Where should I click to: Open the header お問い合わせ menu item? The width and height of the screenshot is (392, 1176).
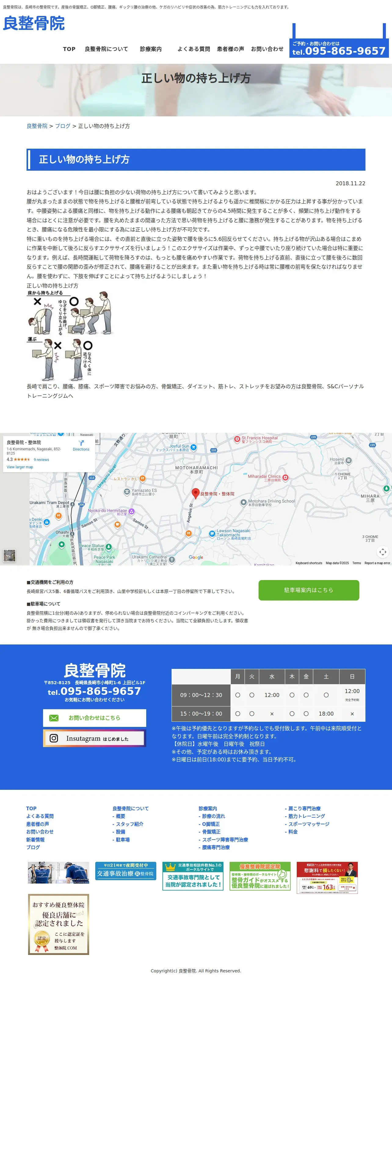(267, 49)
